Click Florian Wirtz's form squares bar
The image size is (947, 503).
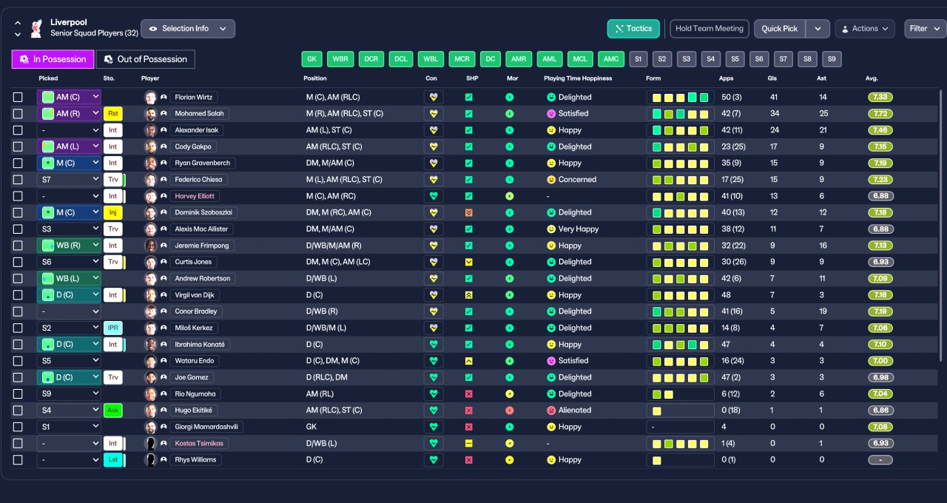[680, 97]
